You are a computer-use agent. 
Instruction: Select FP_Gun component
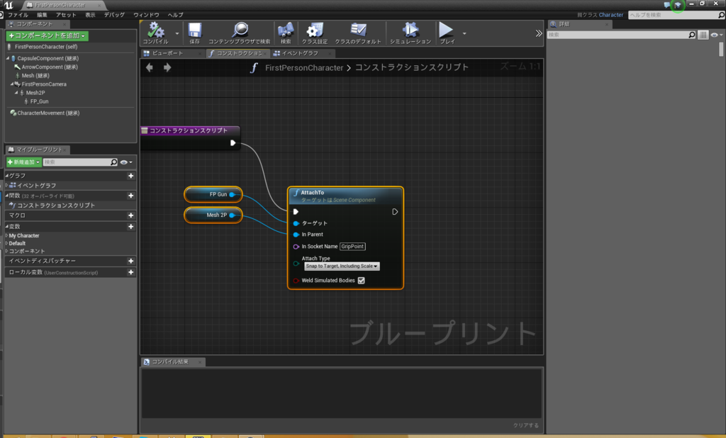[x=40, y=101]
